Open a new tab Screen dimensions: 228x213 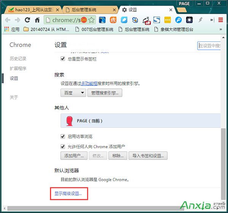coord(182,10)
